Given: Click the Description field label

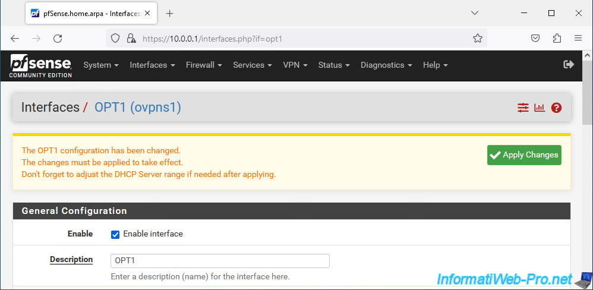Looking at the screenshot, I should [71, 259].
